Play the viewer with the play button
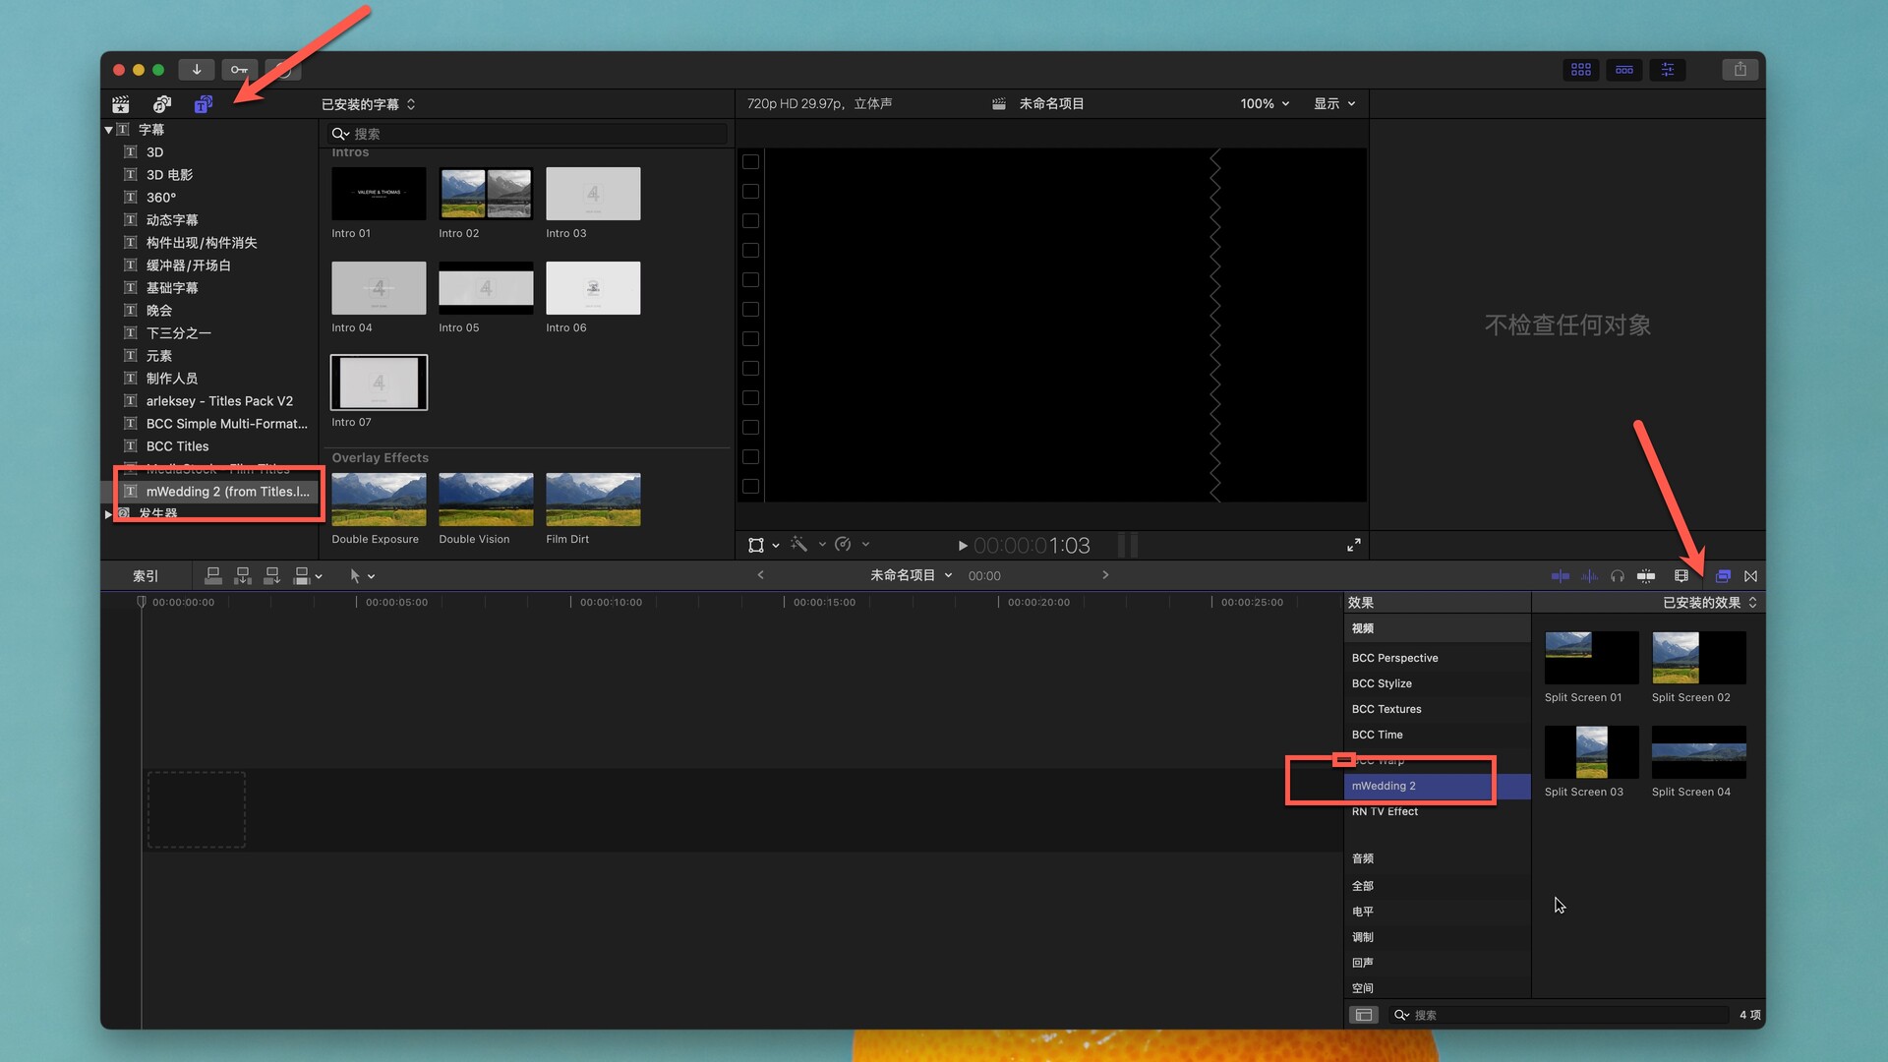Viewport: 1888px width, 1062px height. tap(963, 546)
